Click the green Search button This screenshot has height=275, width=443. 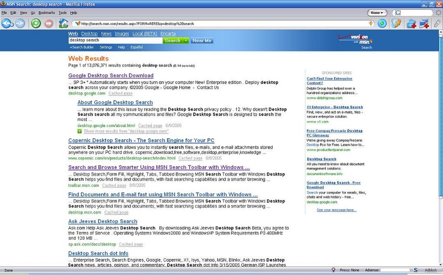coord(173,41)
